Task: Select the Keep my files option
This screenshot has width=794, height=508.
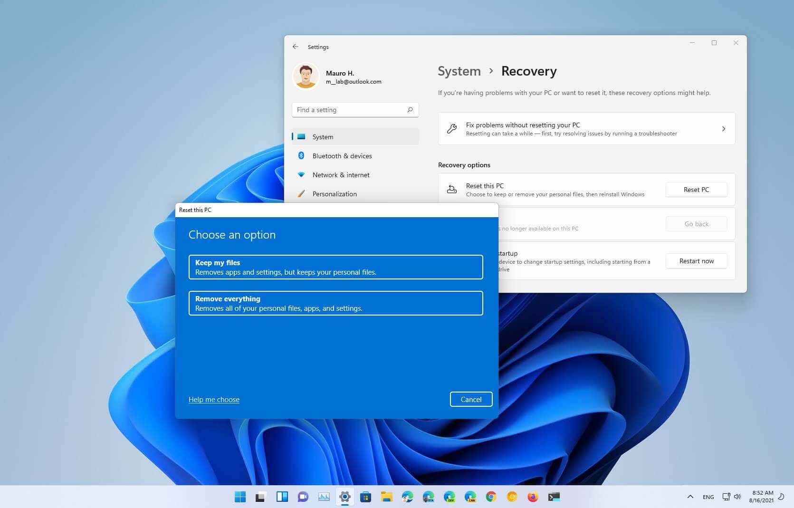Action: (x=335, y=267)
